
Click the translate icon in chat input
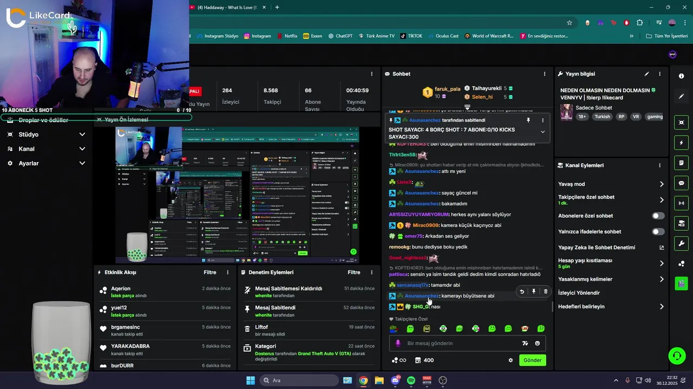(x=525, y=343)
